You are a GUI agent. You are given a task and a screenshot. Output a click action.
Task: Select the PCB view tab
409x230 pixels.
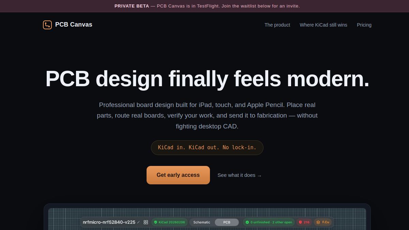[x=227, y=222]
